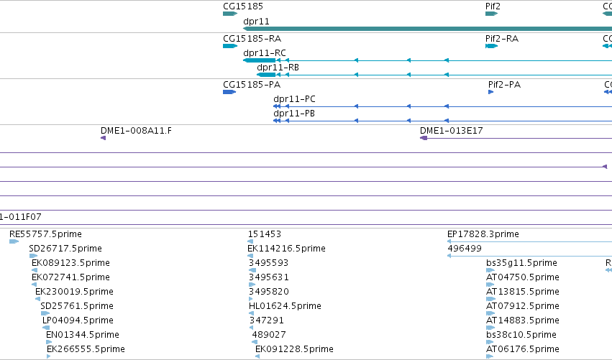Open the AT04750.5prime EST label

[x=523, y=277]
